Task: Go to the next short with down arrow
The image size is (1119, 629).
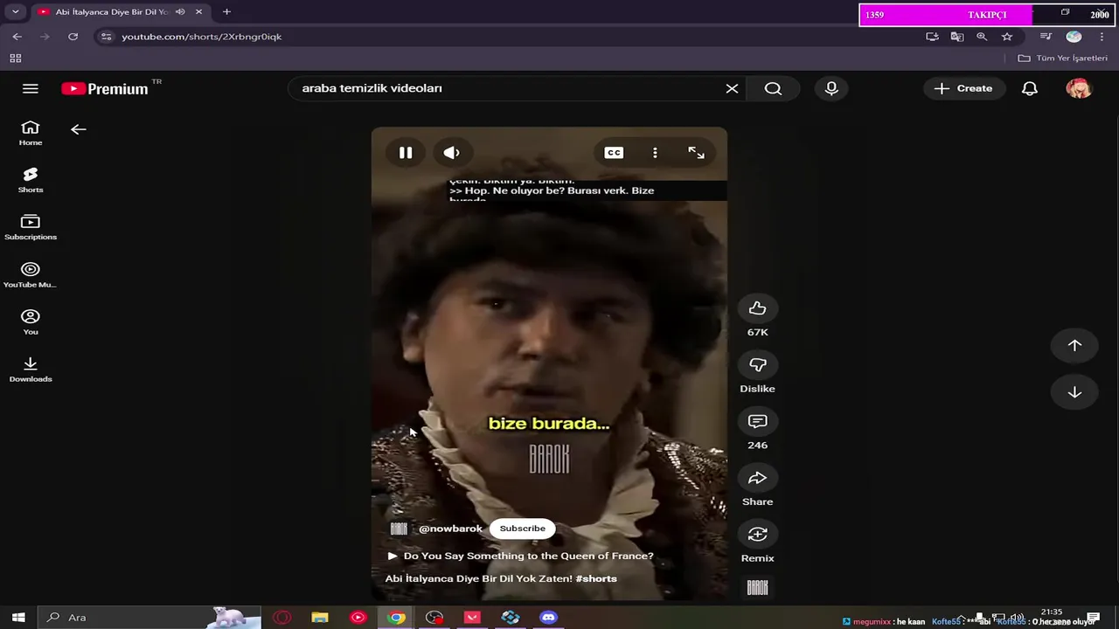Action: (1074, 392)
